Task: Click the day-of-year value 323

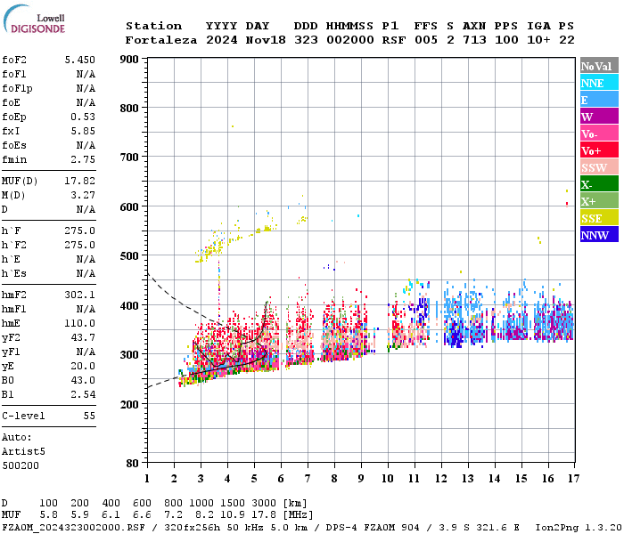Action: [x=306, y=40]
